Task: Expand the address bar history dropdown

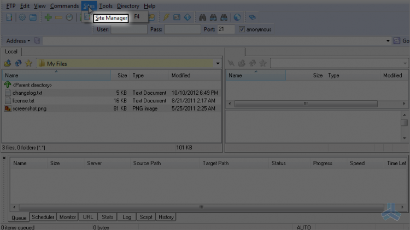Action: [388, 41]
